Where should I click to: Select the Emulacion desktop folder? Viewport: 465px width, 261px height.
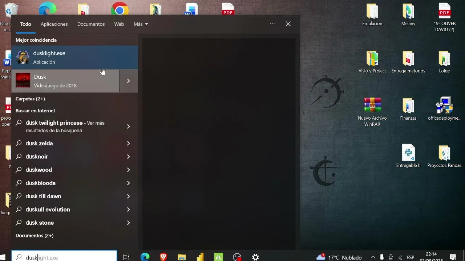coord(372,15)
